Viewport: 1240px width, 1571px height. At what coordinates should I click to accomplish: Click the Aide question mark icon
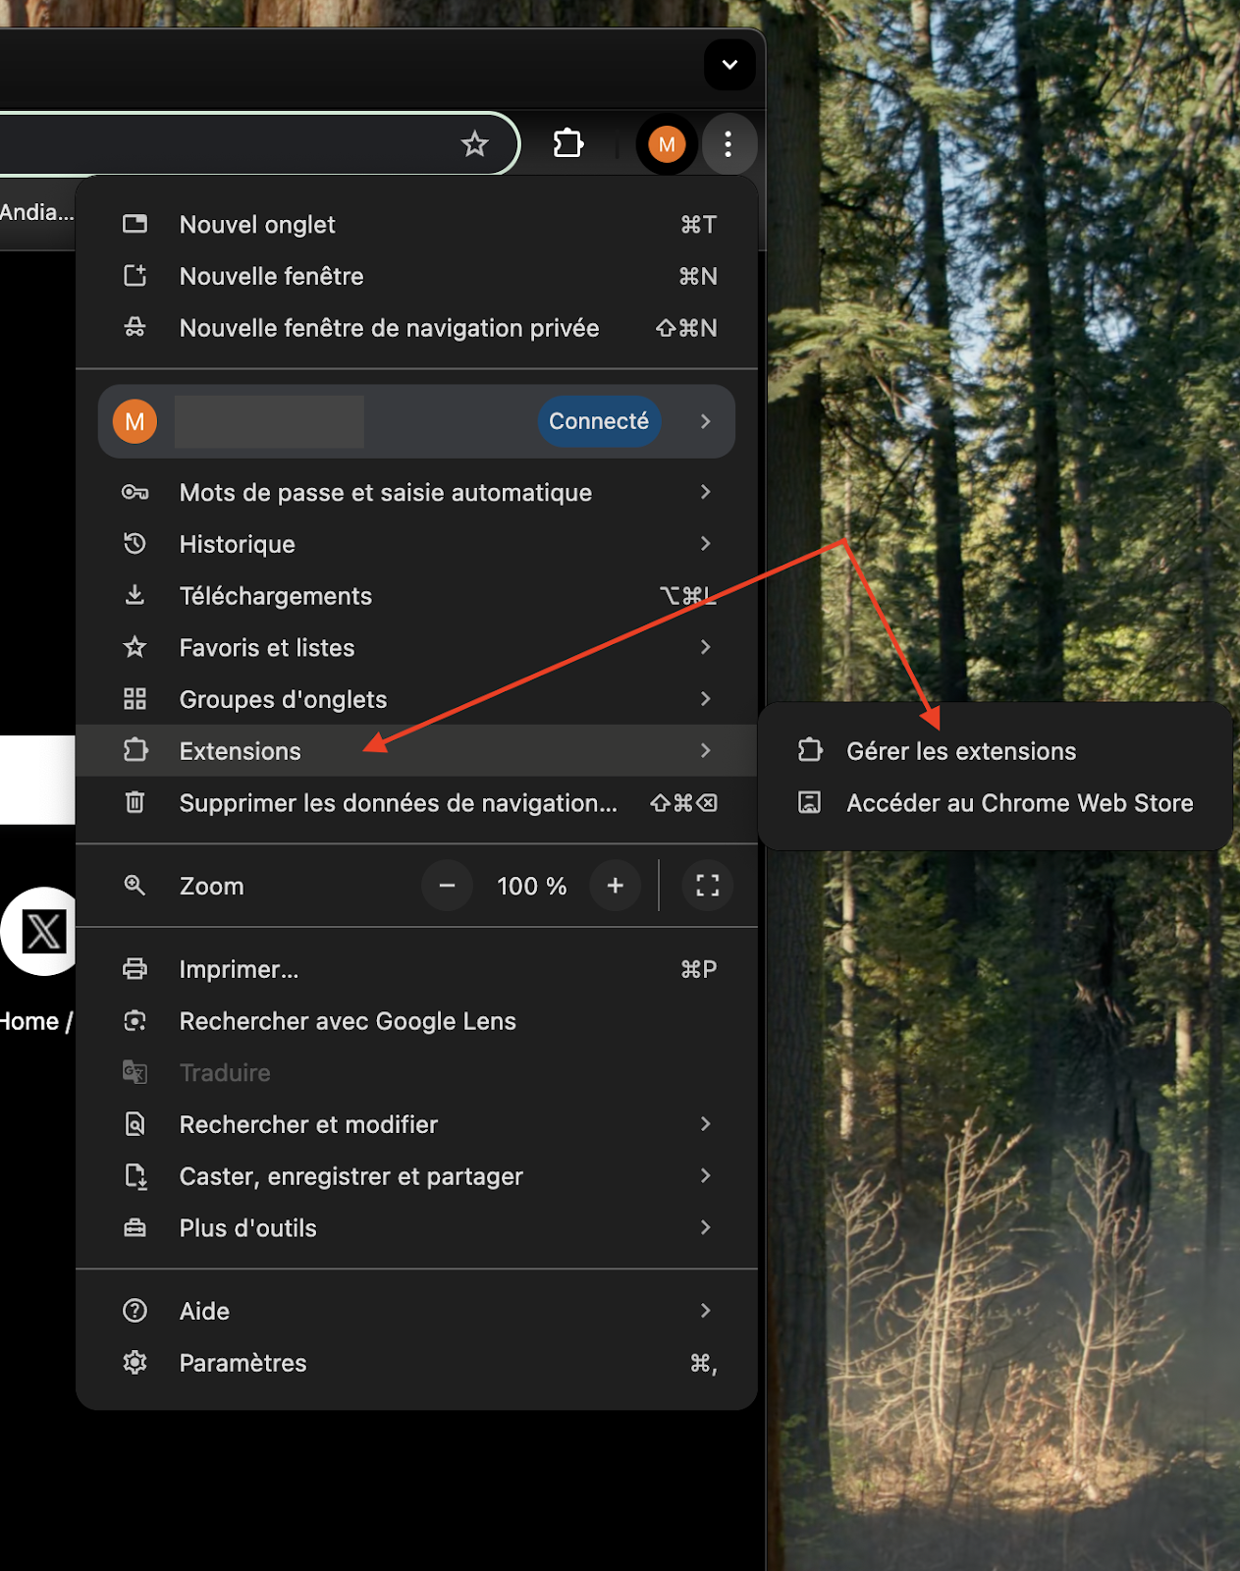point(135,1311)
